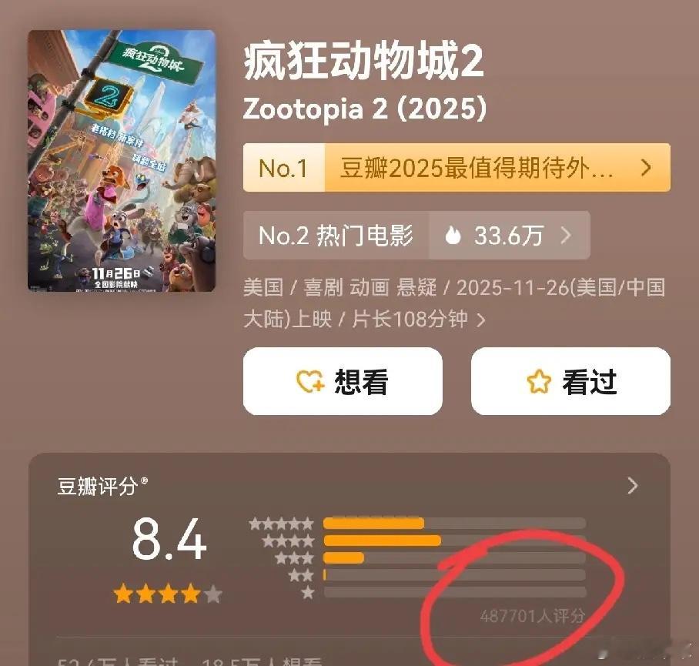
Task: Open the No.2 热门电影 chart
Action: [x=336, y=235]
